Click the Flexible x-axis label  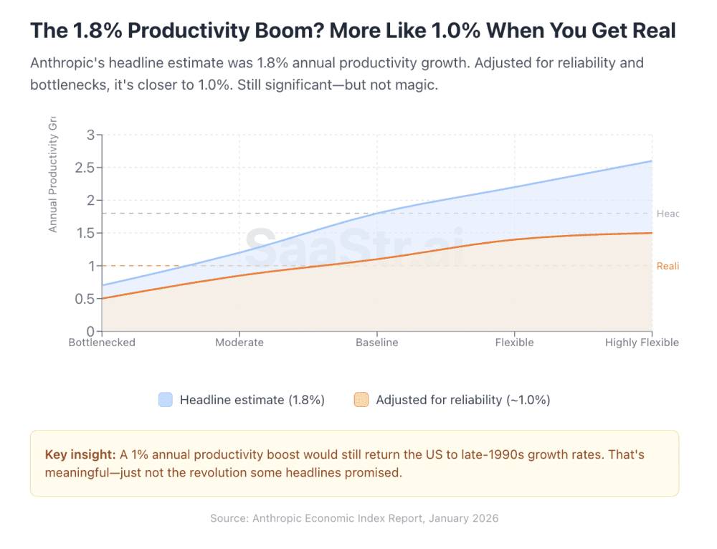pyautogui.click(x=514, y=343)
